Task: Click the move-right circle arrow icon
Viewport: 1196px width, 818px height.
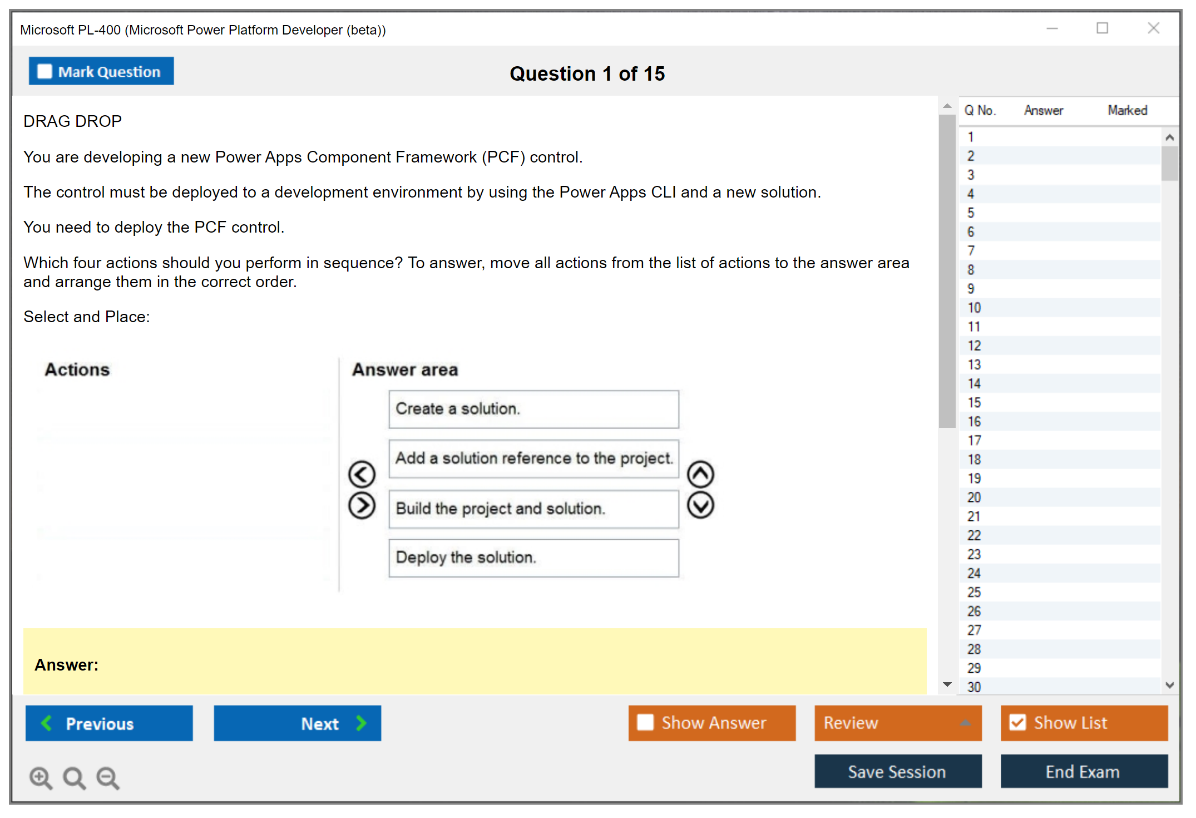Action: pos(362,506)
